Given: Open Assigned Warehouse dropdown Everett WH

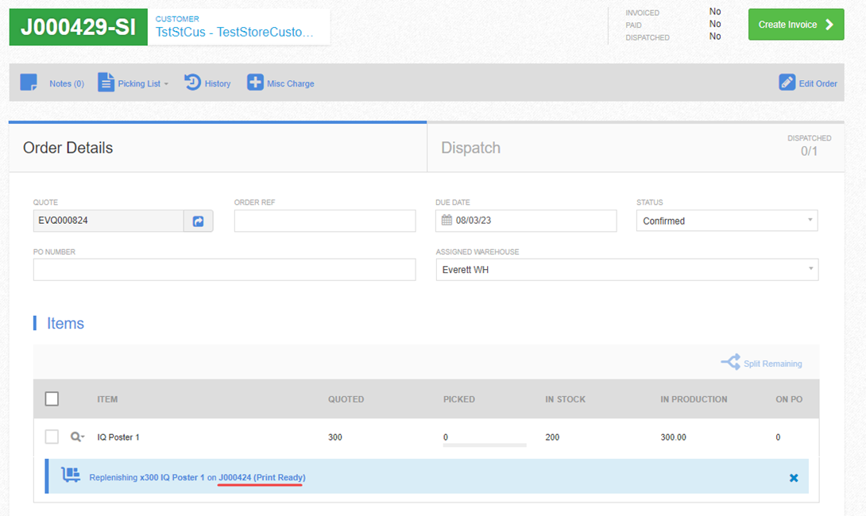Looking at the screenshot, I should tap(627, 270).
